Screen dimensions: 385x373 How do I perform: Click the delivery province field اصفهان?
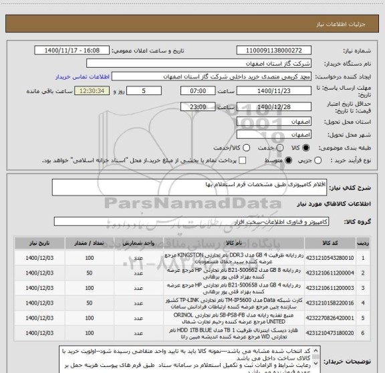click(x=274, y=122)
